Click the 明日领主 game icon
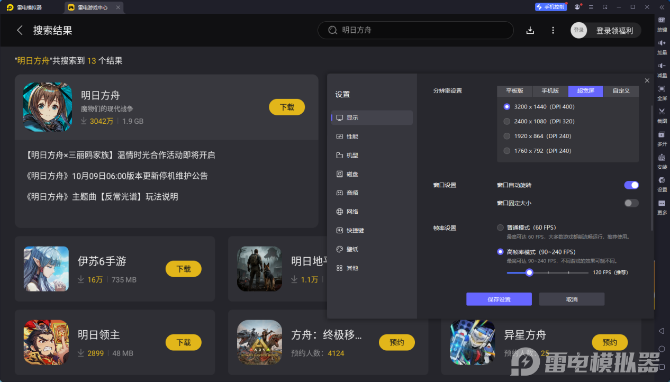This screenshot has width=670, height=382. 46,342
